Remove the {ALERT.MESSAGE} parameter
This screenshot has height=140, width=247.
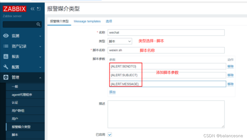230,84
